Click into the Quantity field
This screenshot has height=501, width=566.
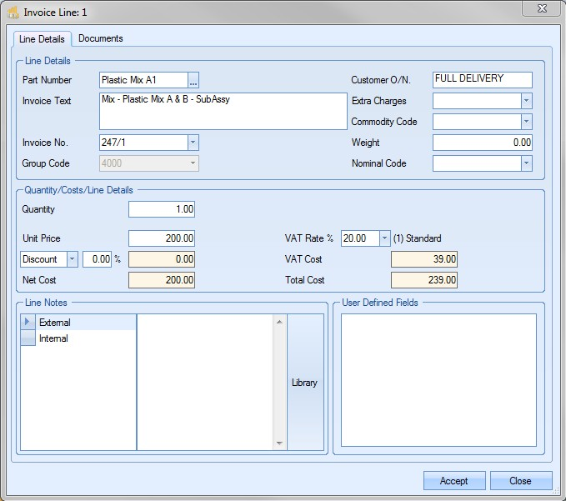(x=162, y=209)
